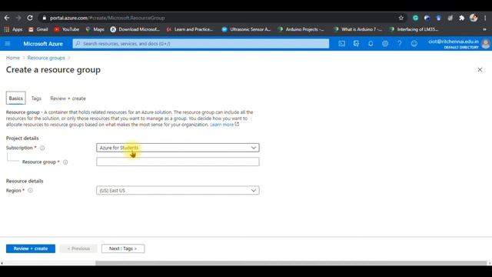
Task: Open the Region dropdown (US) East US
Action: click(x=178, y=190)
